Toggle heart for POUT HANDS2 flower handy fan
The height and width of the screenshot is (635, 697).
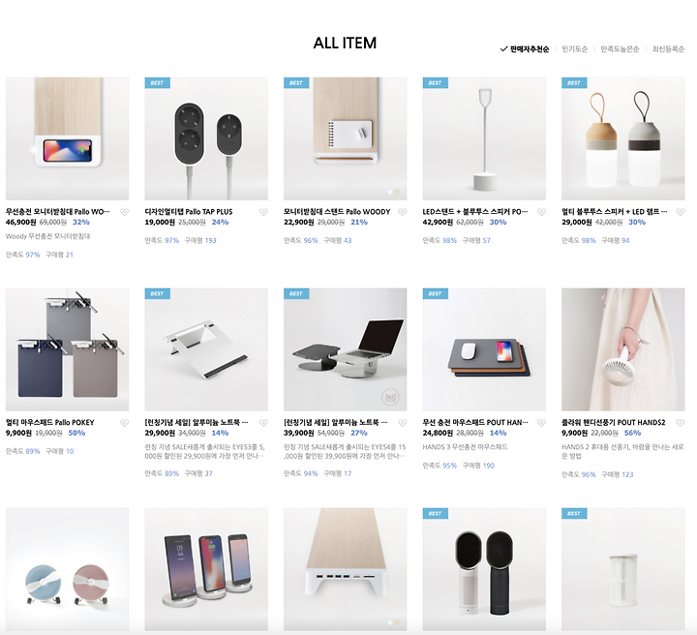tap(681, 423)
